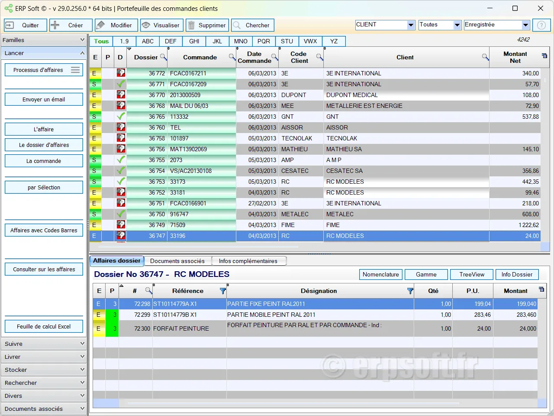Open the CLIENT dropdown list

pyautogui.click(x=411, y=25)
